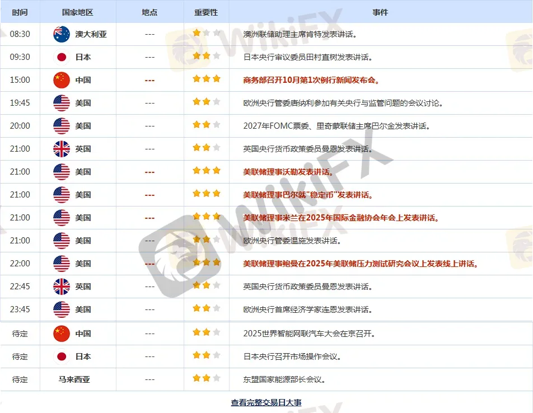
Task: Click China flag icon in 15:00 row
Action: (62, 80)
